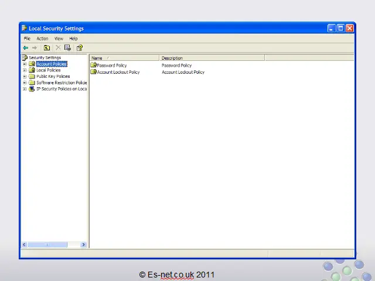Select Local Policies in the tree
Viewport: 375px width, 281px height.
click(x=48, y=70)
